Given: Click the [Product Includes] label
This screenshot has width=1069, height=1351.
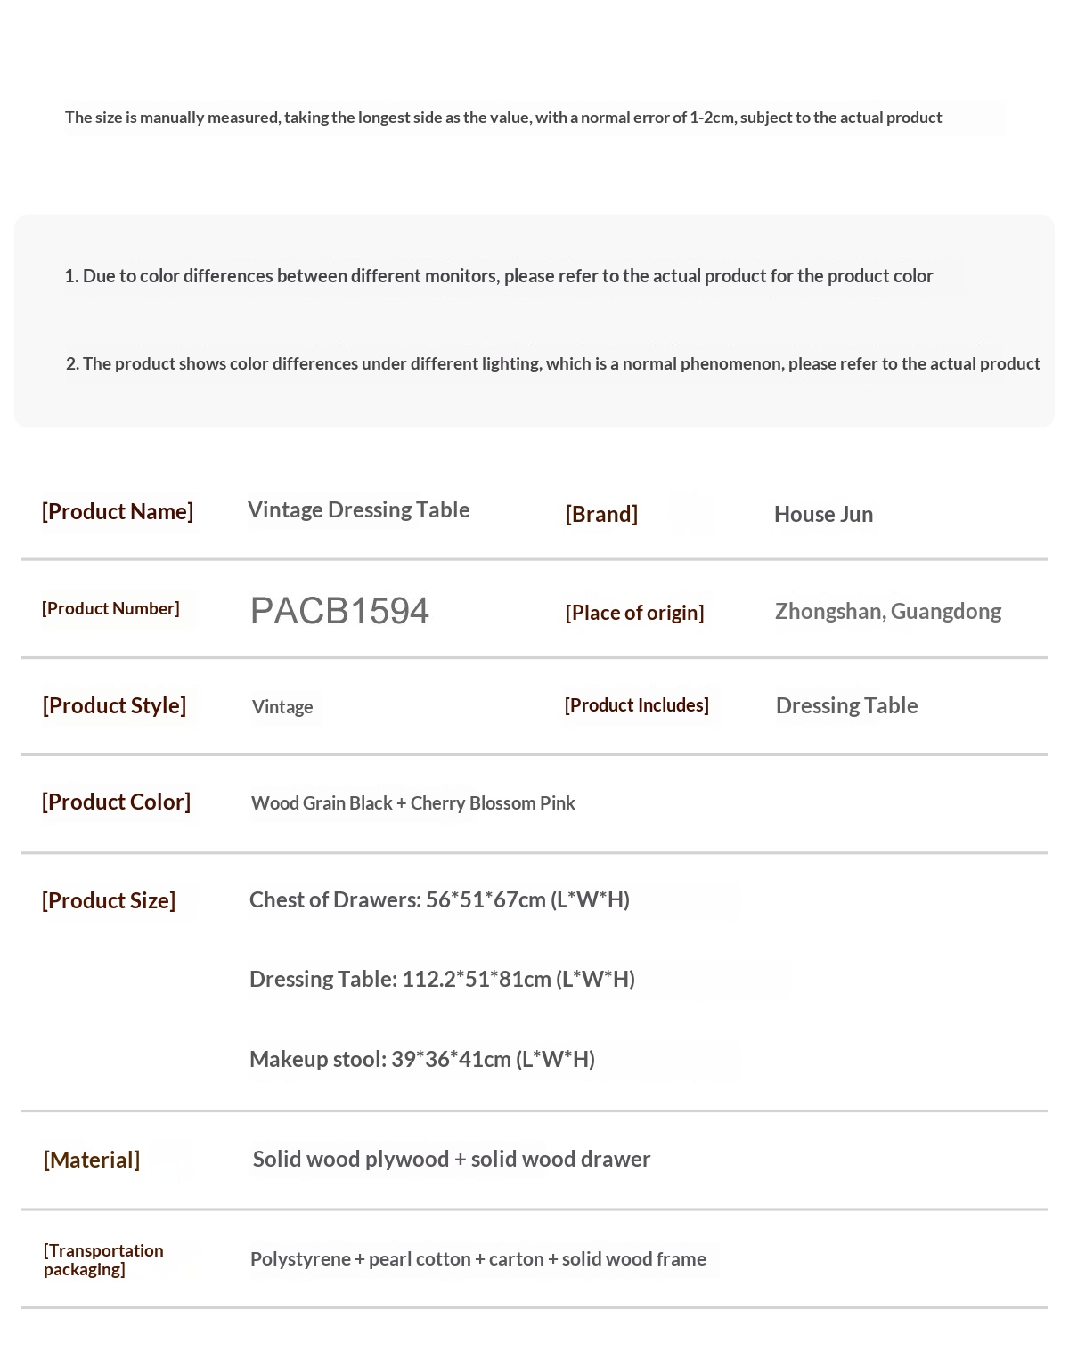Looking at the screenshot, I should (636, 705).
